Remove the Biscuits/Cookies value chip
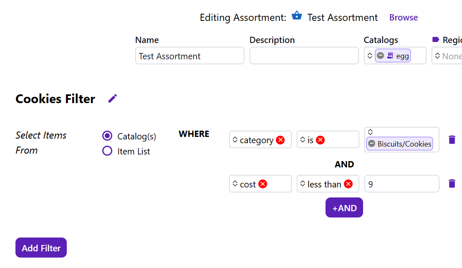This screenshot has height=268, width=462. click(x=371, y=144)
